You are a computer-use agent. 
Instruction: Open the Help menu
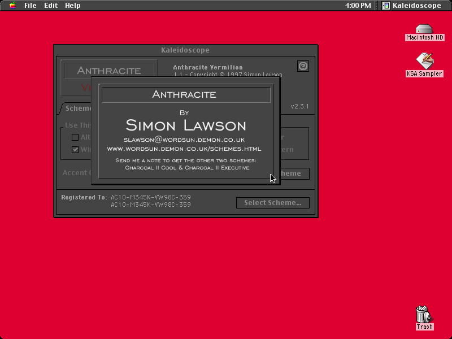[x=73, y=6]
